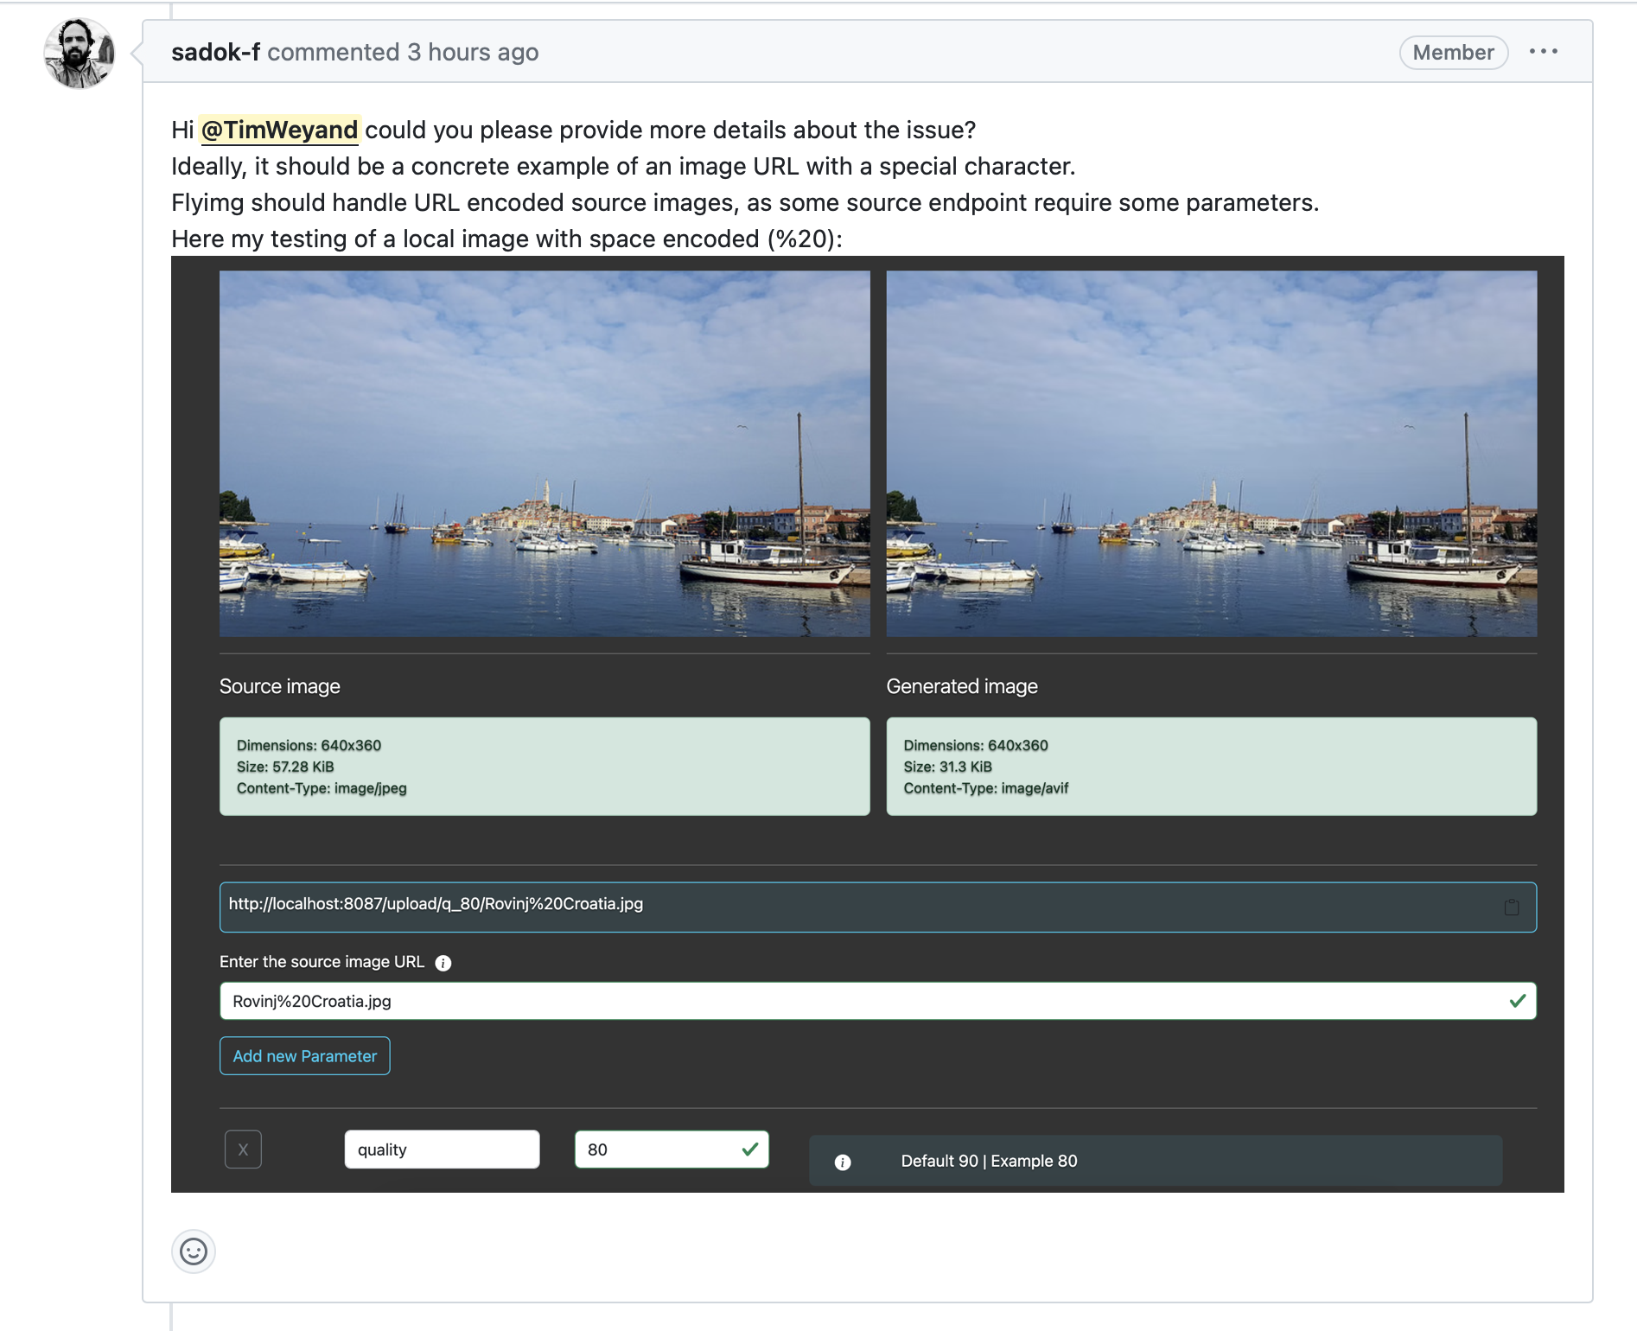Click the sadok-f username link

215,52
